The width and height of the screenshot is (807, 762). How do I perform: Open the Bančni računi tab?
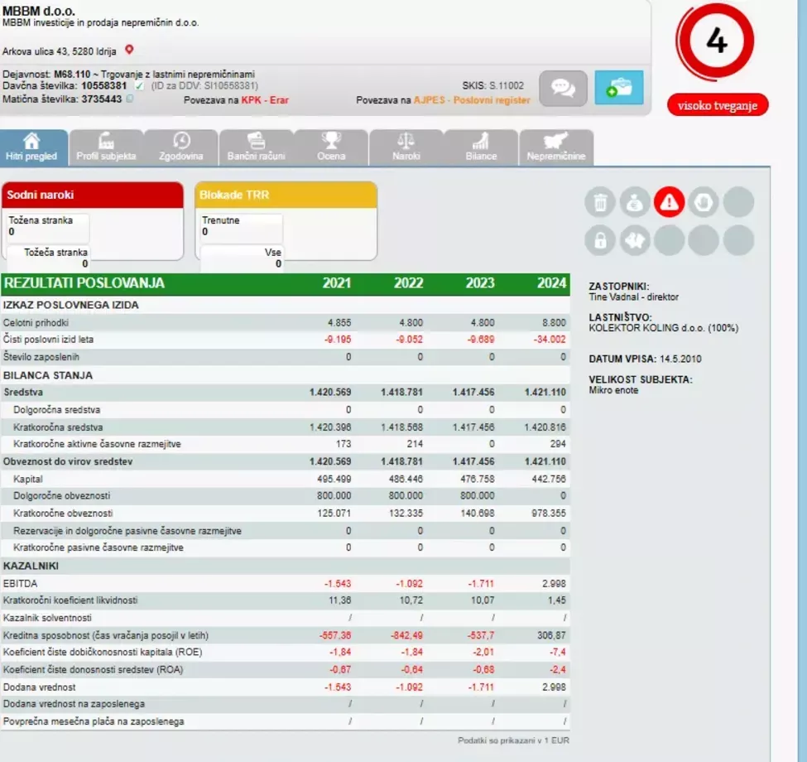[x=257, y=147]
